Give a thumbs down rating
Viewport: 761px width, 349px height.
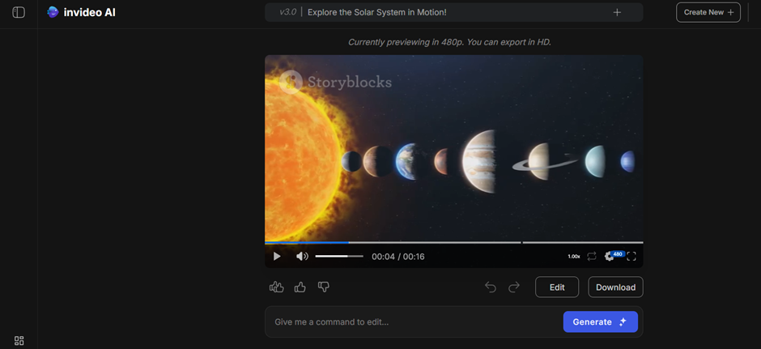[x=324, y=287]
